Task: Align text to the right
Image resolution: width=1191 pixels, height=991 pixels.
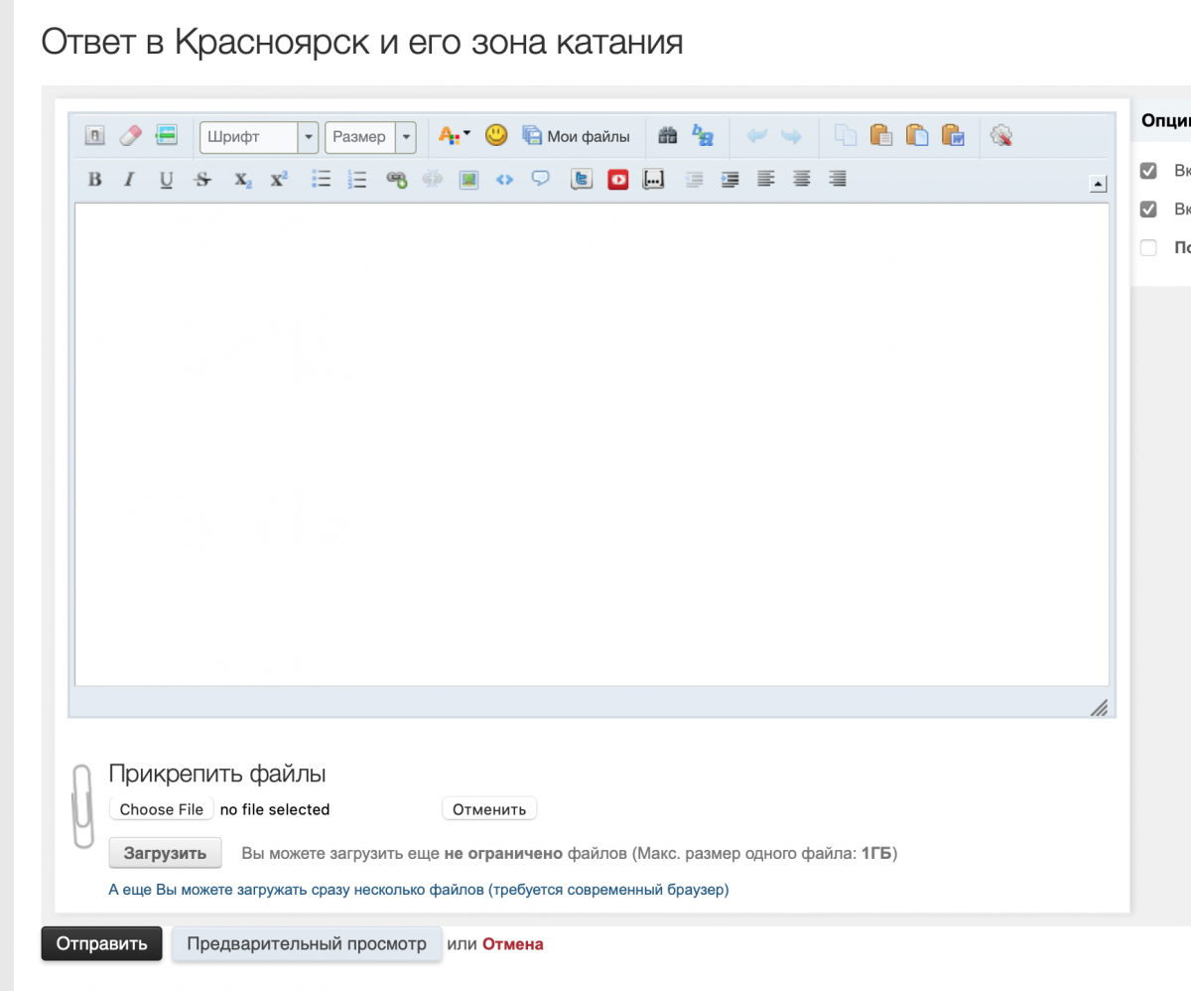Action: (838, 180)
